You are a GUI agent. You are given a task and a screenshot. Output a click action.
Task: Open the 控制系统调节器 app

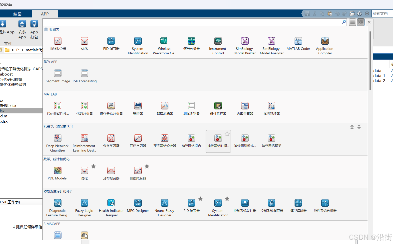tap(272, 206)
